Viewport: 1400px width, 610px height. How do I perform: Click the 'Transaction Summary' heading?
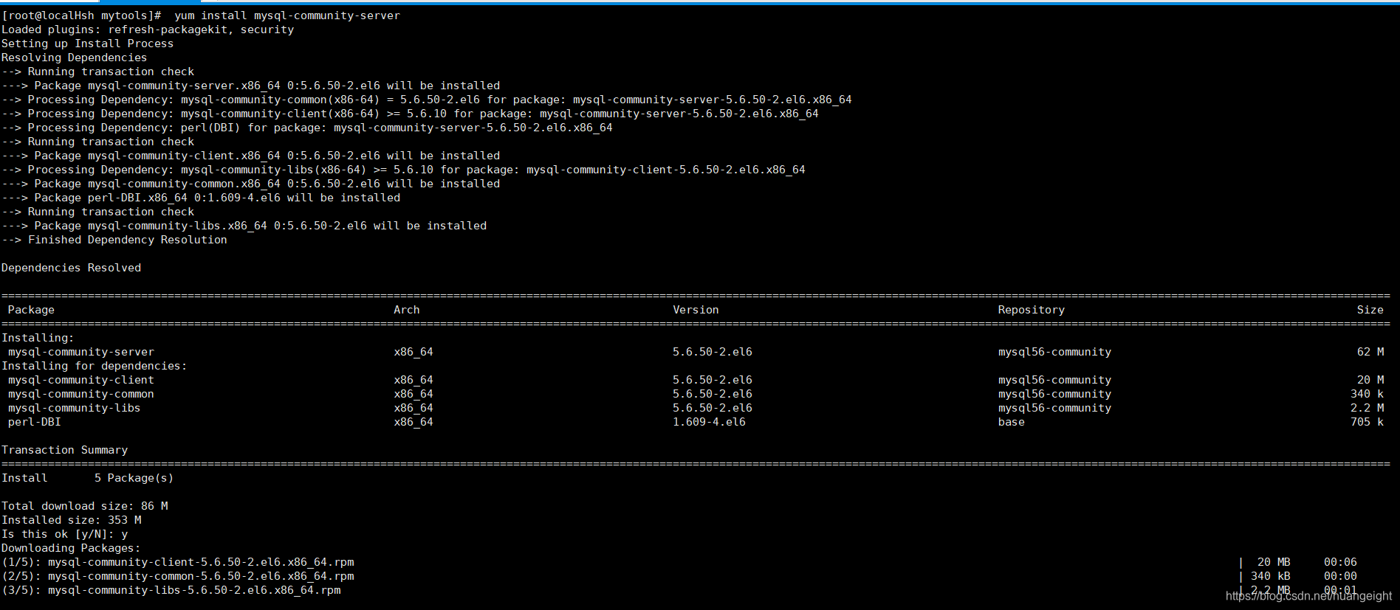tap(64, 450)
